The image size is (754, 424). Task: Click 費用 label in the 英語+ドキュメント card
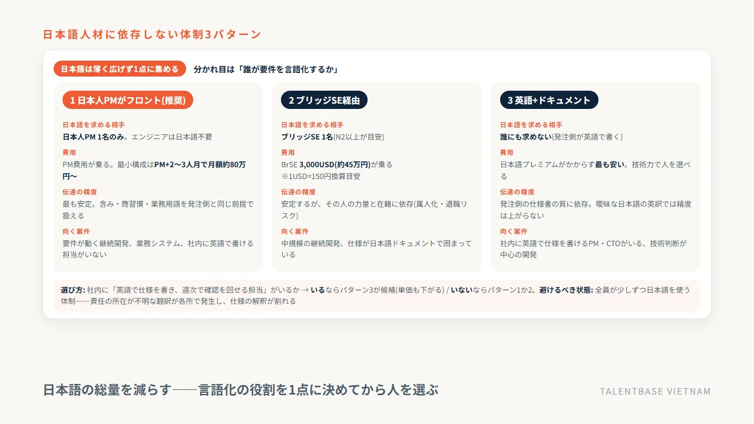coord(507,153)
